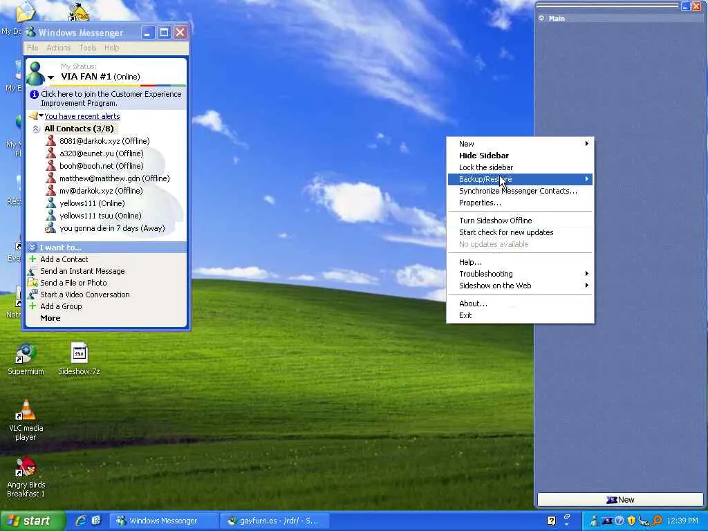
Task: Click the My Status avatar icon
Action: pos(35,73)
